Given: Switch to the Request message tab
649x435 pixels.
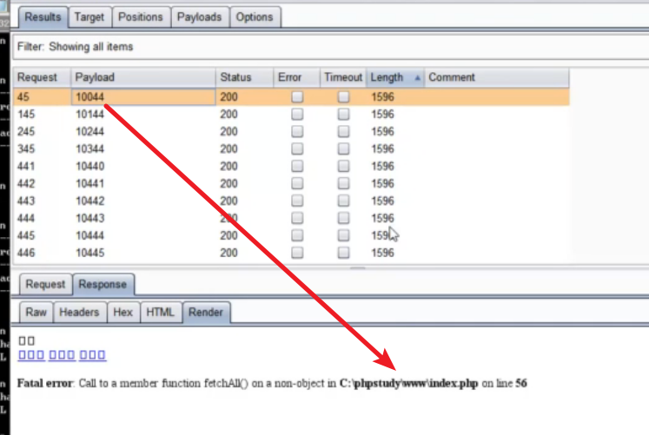Looking at the screenshot, I should (x=45, y=285).
